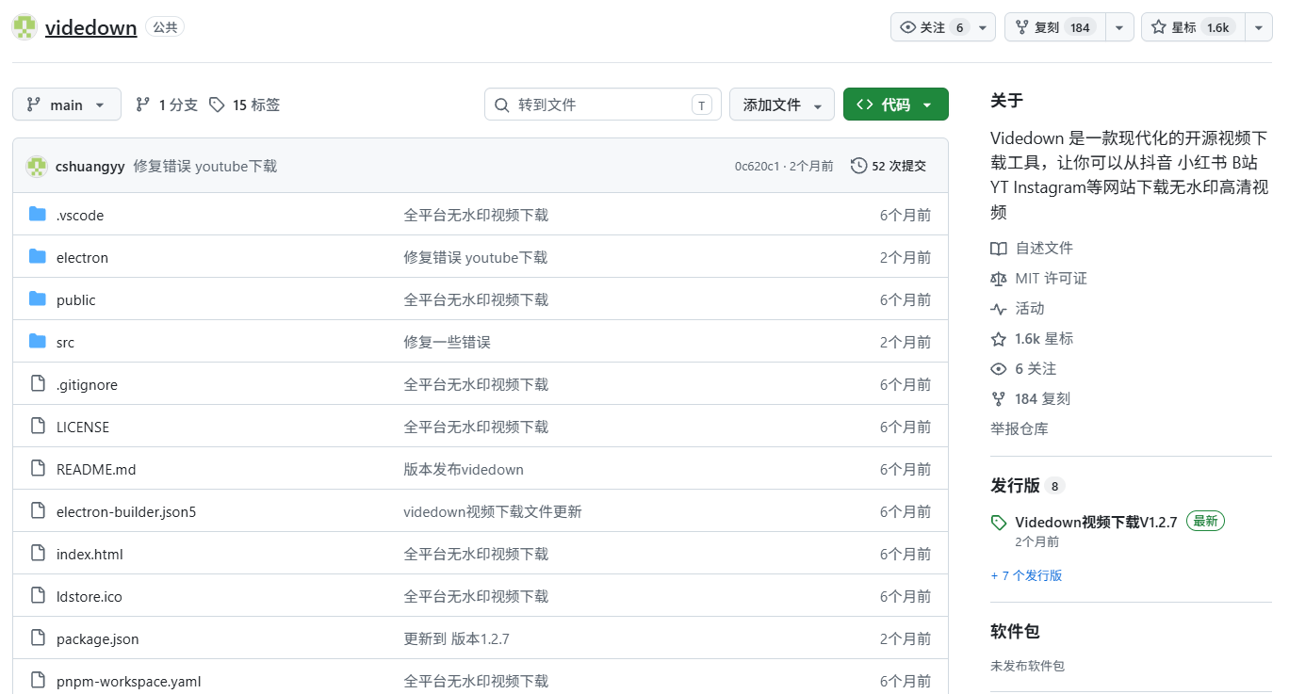Click the .gitignore file icon
Viewport: 1289px width, 694px height.
point(38,383)
